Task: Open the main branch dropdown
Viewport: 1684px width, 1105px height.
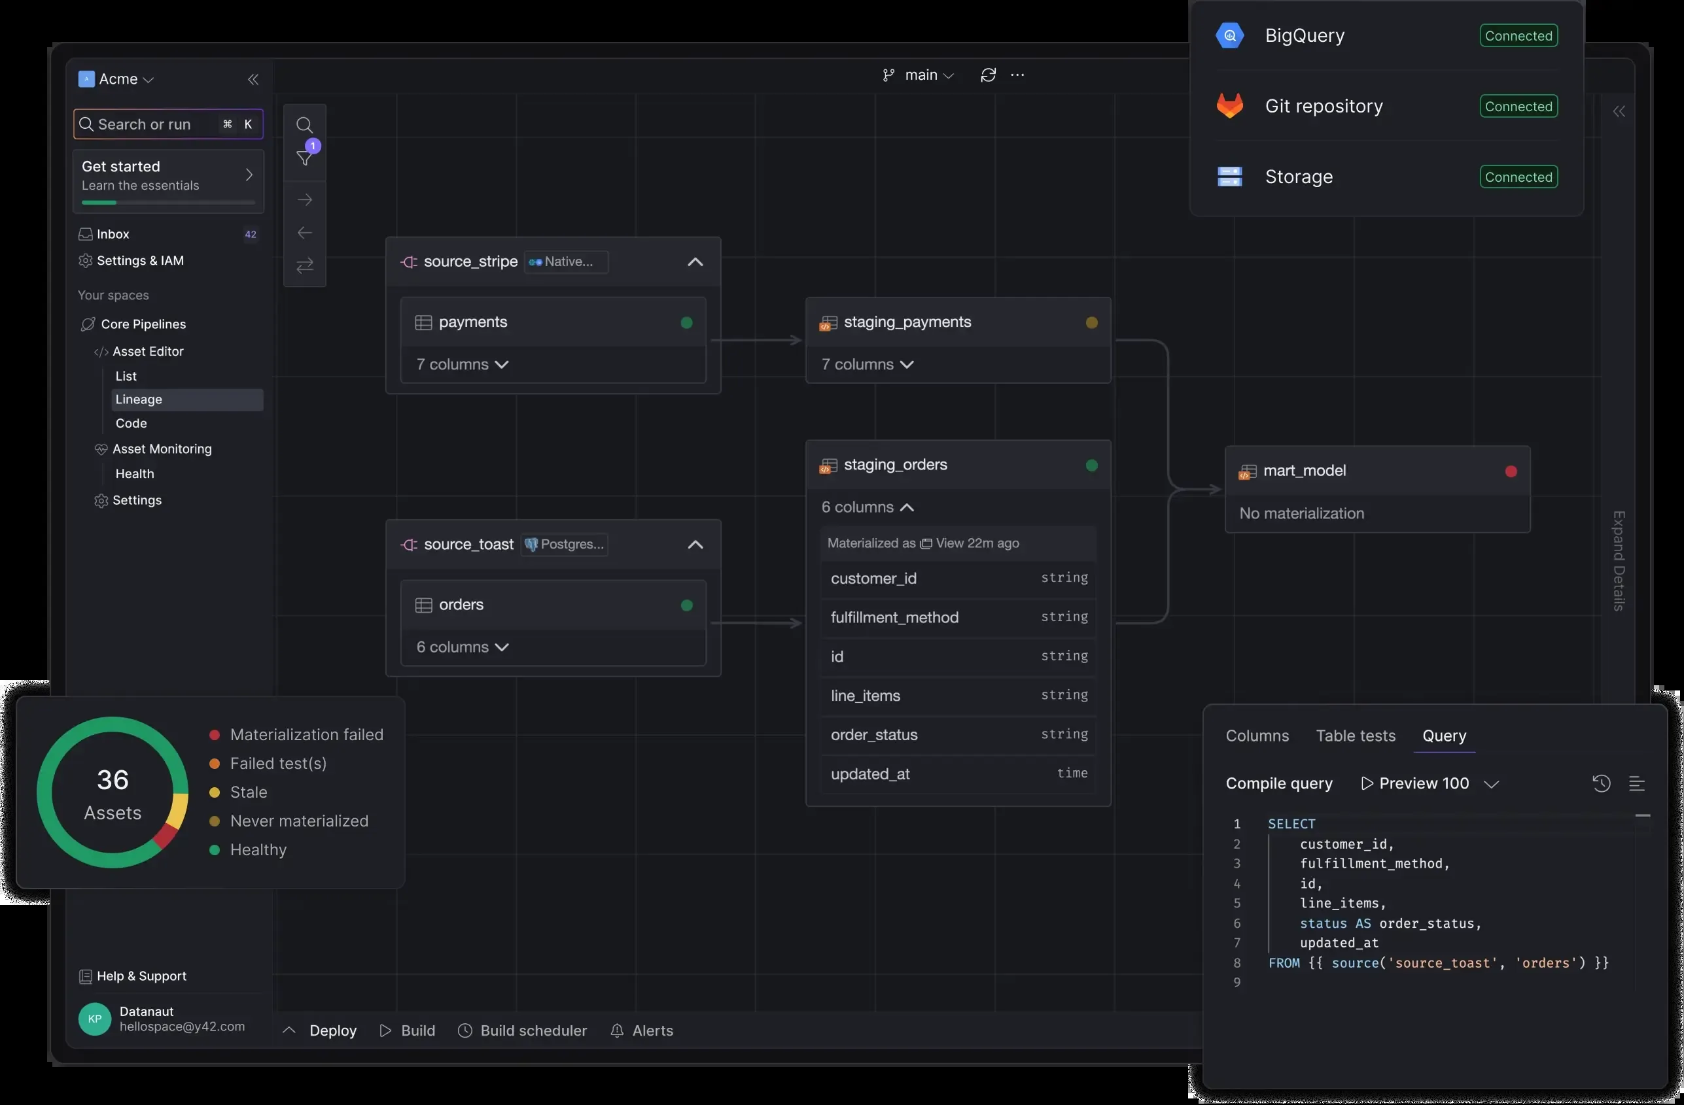Action: [929, 75]
